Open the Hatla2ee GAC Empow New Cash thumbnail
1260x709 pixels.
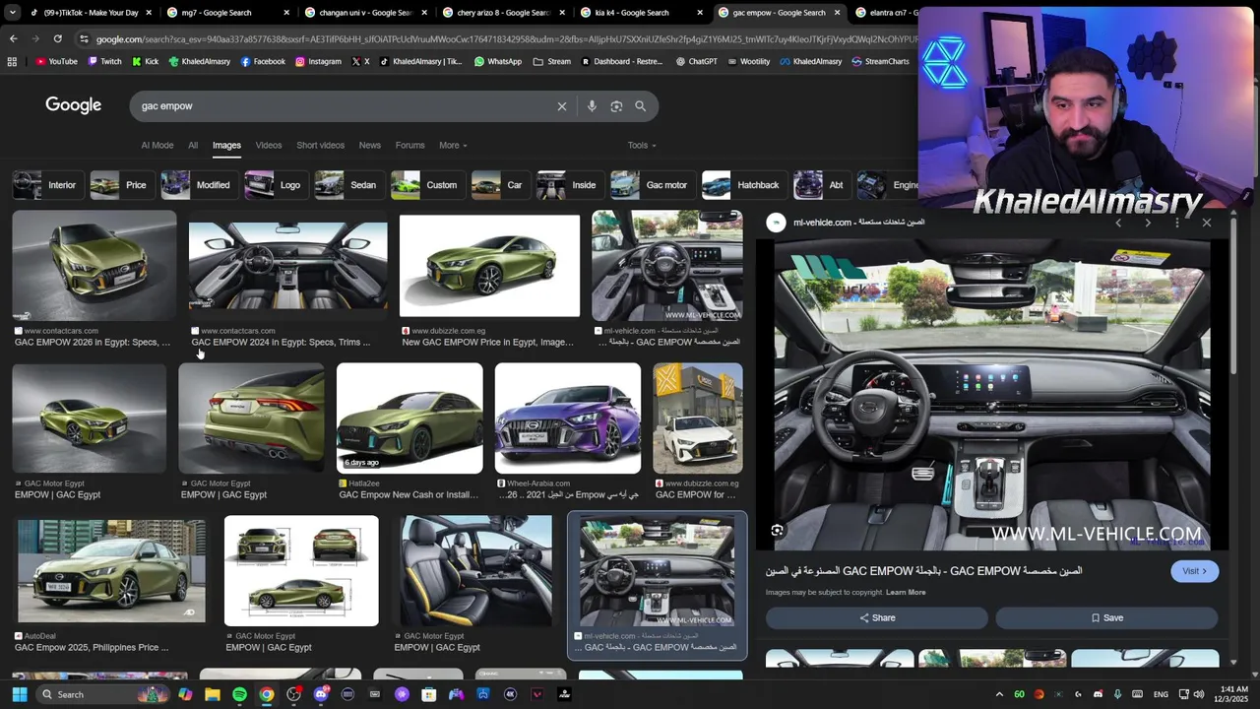pos(409,419)
